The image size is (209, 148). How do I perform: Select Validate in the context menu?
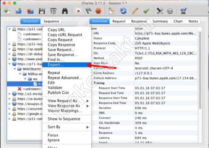(x=67, y=88)
